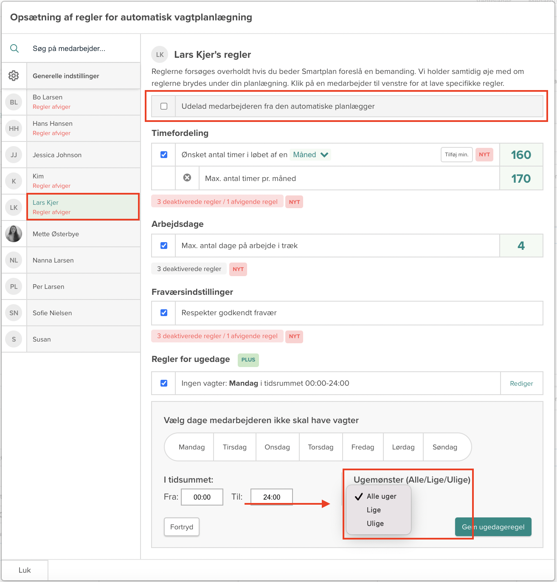Select Bo Larsen's BL avatar
This screenshot has height=582, width=557.
(14, 102)
